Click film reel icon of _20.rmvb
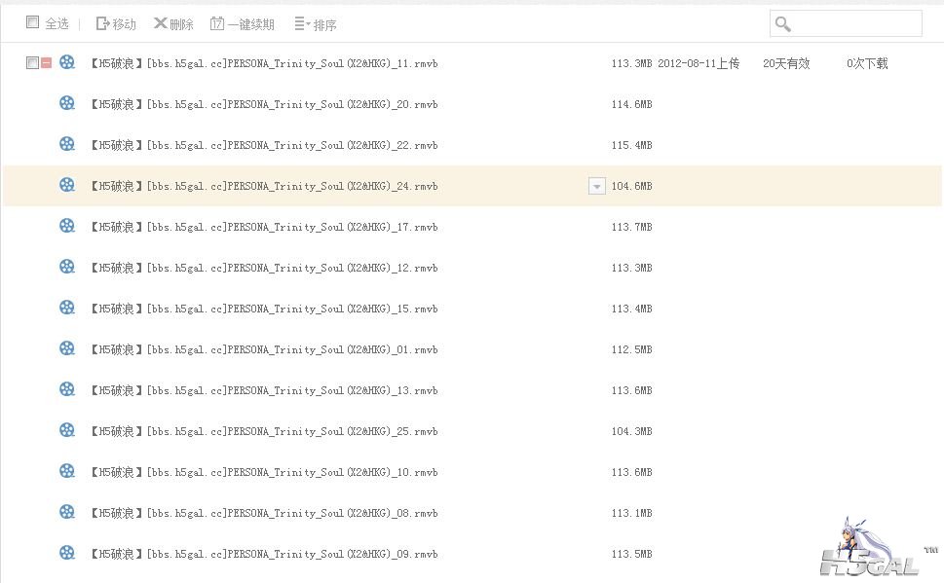 (x=66, y=103)
